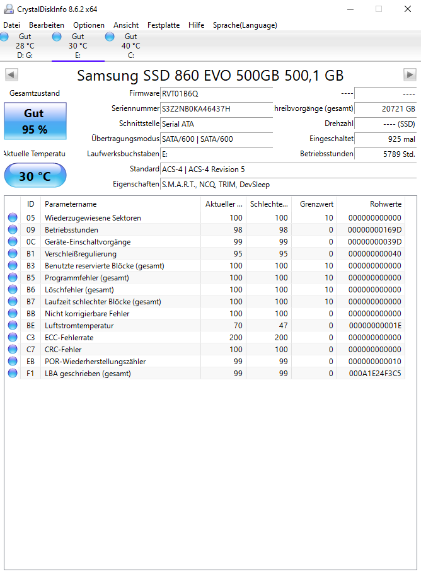421x574 pixels.
Task: Go to previous disk with left arrow
Action: coord(11,75)
